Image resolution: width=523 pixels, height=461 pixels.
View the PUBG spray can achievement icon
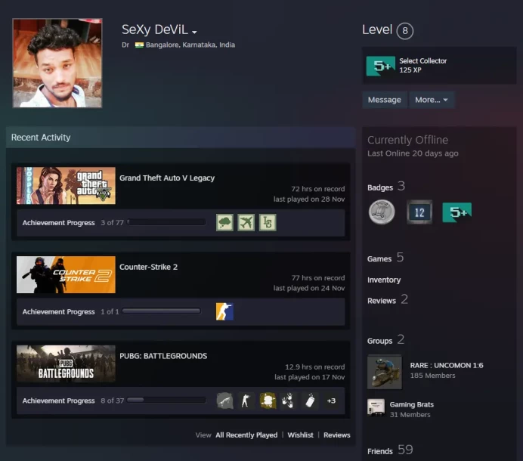pyautogui.click(x=310, y=401)
